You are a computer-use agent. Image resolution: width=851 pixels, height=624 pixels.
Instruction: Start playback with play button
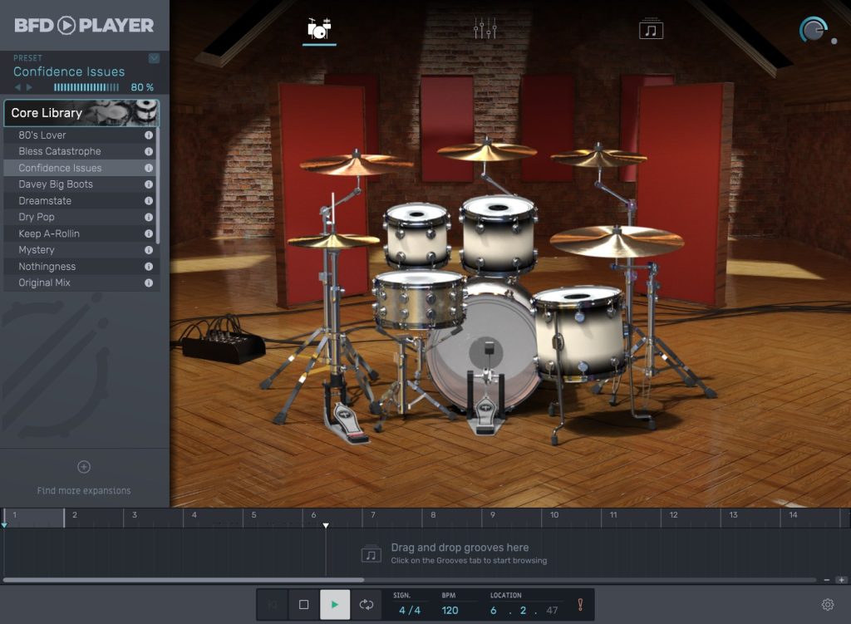(334, 604)
